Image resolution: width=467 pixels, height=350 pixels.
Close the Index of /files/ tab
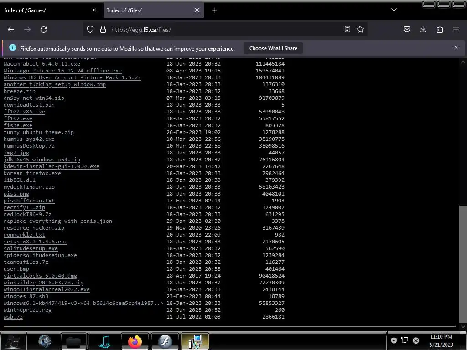coord(197,10)
